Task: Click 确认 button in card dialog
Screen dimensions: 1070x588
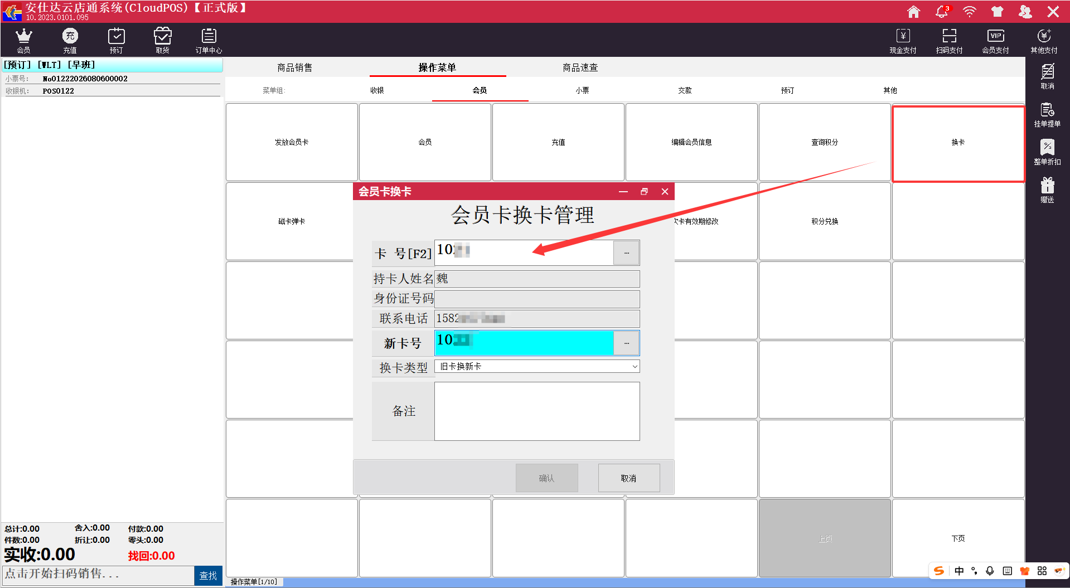Action: coord(546,478)
